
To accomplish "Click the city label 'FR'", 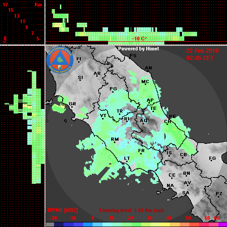I will (x=141, y=151).
